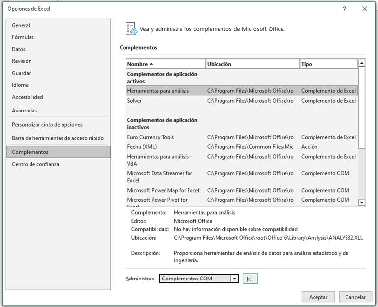Select Microsoft Power Pivot row

(242, 201)
